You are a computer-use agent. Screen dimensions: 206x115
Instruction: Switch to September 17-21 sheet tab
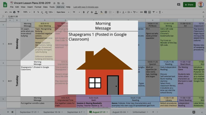pos(28,112)
